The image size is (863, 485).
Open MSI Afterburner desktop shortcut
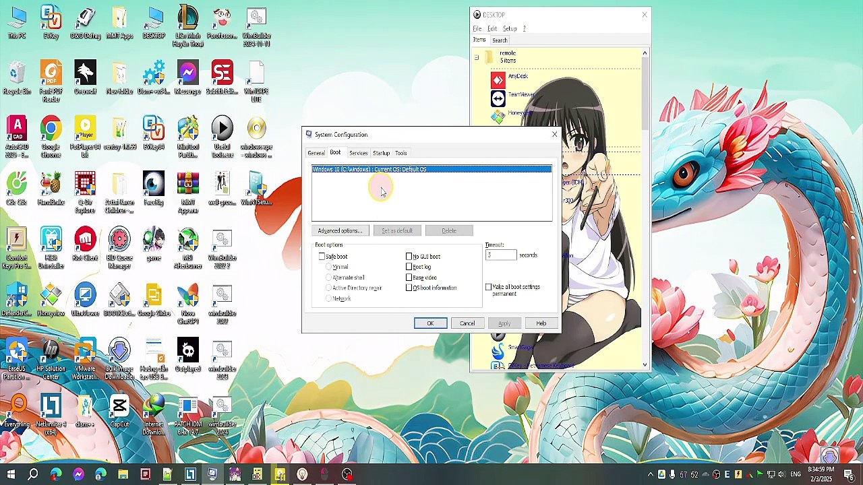[187, 249]
